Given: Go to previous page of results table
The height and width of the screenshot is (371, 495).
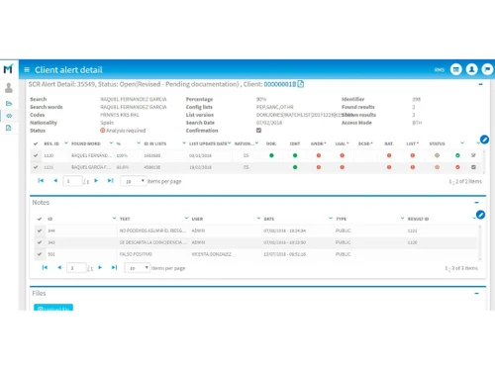Looking at the screenshot, I should (x=55, y=181).
